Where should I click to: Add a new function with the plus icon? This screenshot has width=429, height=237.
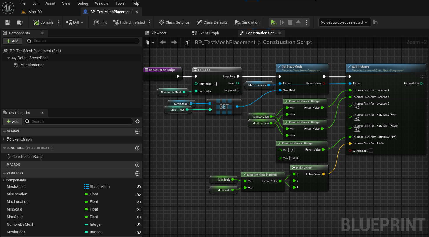(137, 148)
